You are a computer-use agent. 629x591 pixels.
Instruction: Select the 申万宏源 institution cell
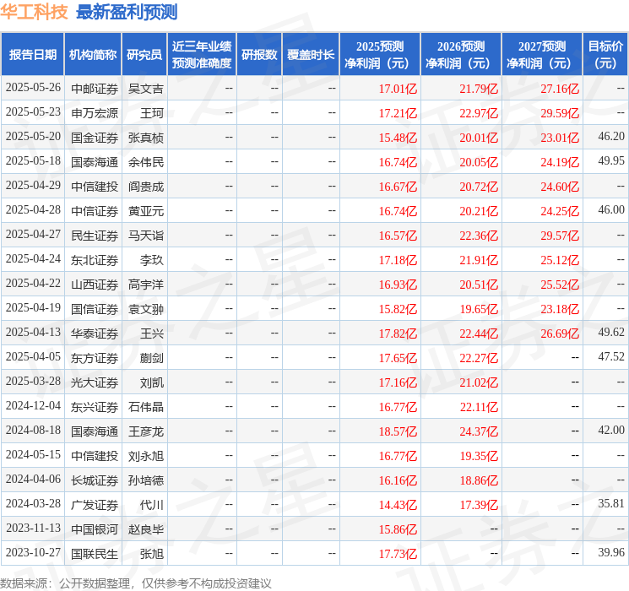(95, 112)
